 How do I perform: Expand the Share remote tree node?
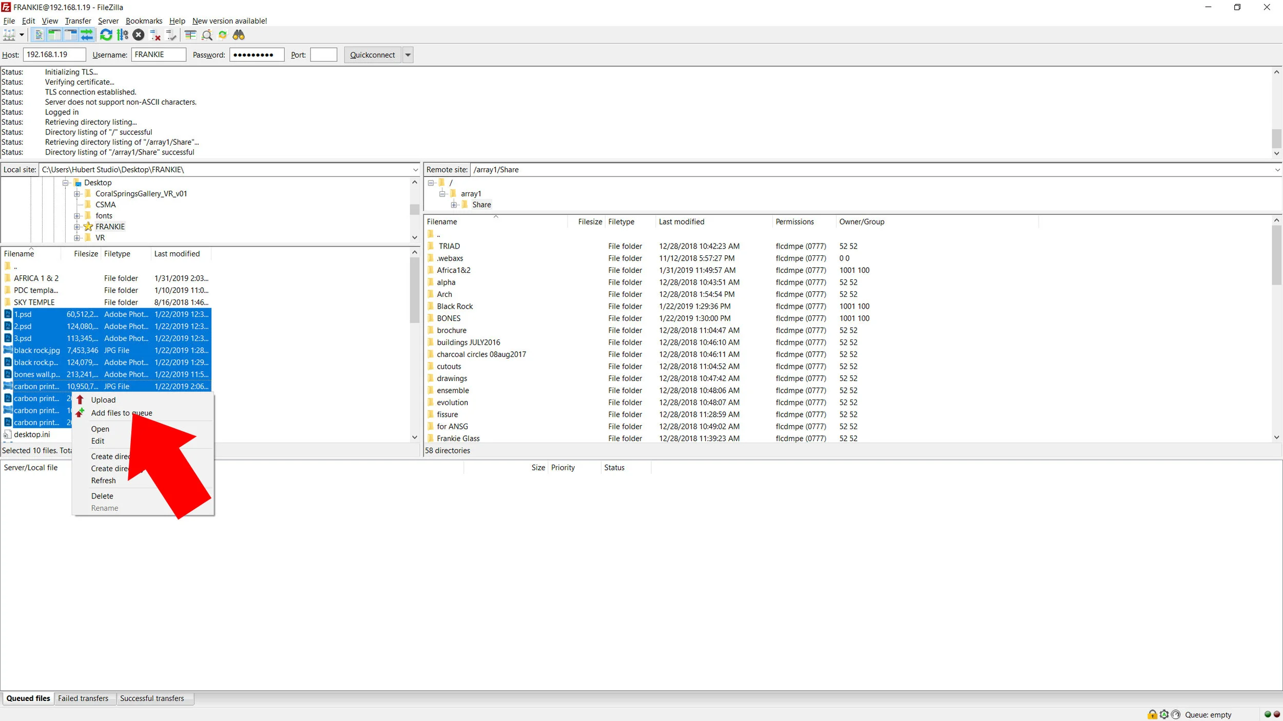(454, 205)
